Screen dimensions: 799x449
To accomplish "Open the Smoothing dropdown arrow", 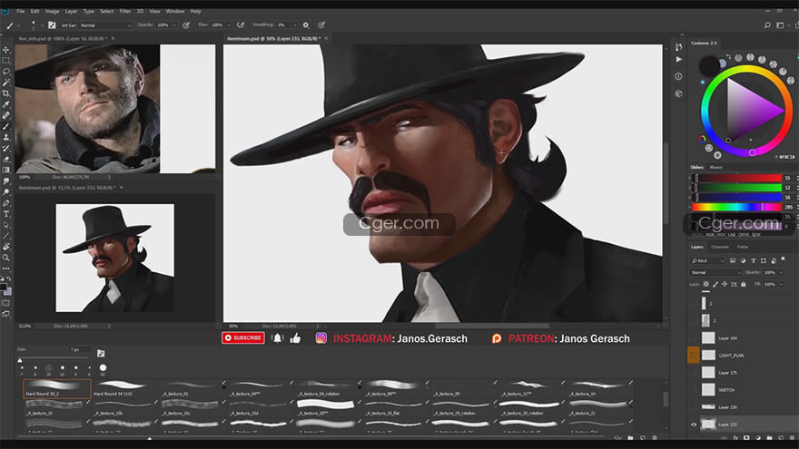I will click(x=294, y=25).
